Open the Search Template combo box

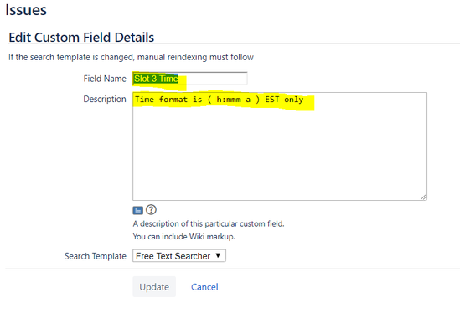pyautogui.click(x=179, y=256)
